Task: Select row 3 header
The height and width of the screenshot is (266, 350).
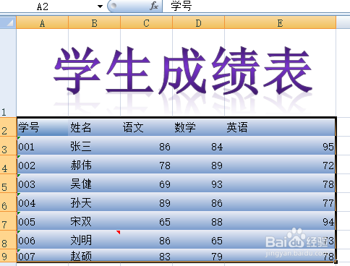Action: (8, 146)
